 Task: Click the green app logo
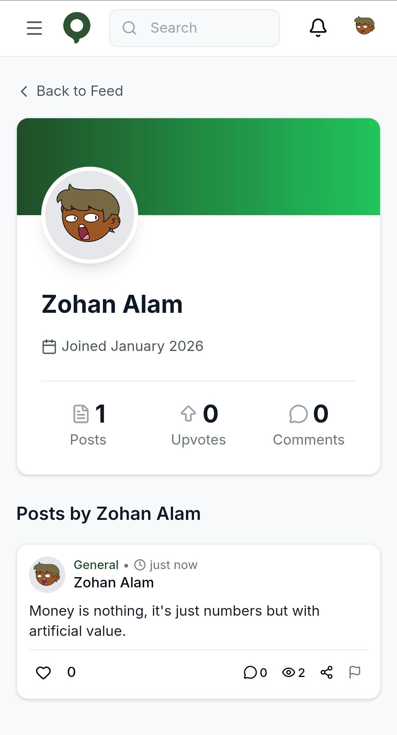[77, 28]
